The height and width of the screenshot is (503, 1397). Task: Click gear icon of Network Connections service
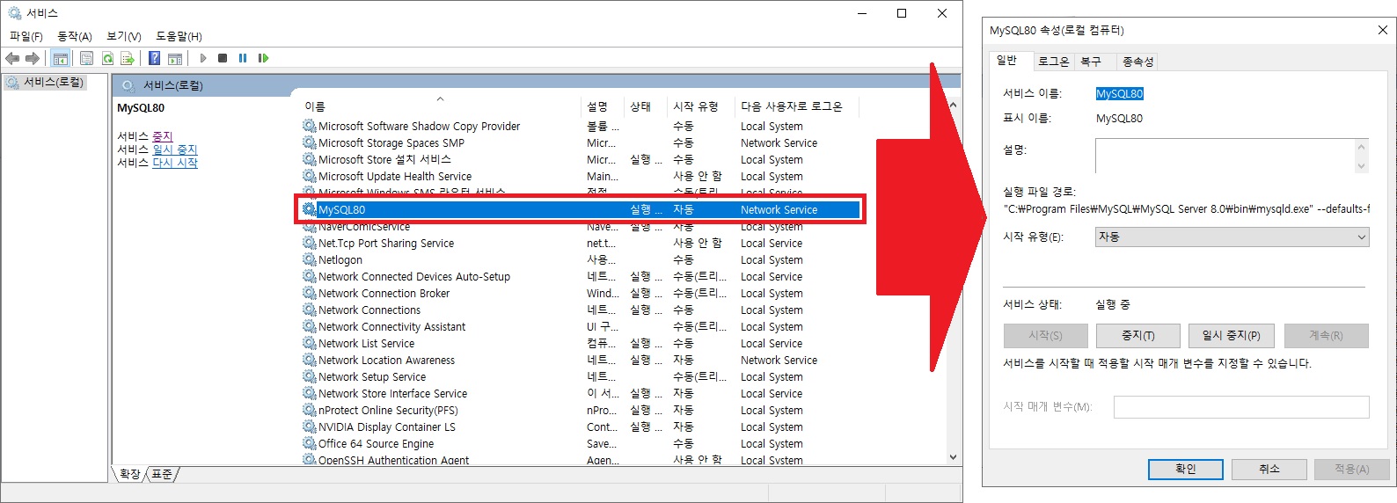pyautogui.click(x=310, y=310)
